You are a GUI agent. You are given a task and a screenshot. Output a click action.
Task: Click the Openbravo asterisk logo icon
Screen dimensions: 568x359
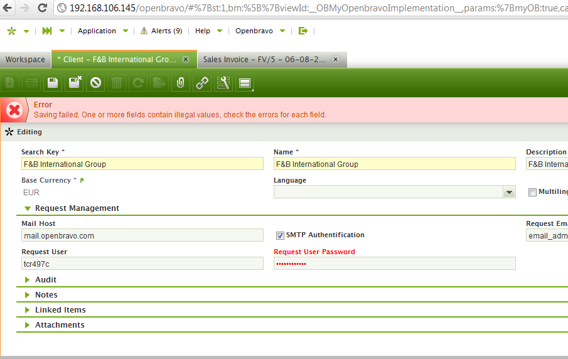(11, 31)
